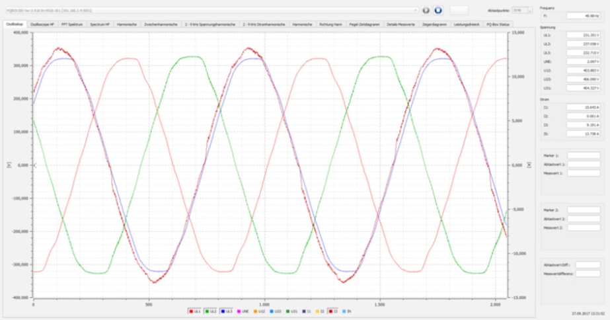Viewport: 610px width, 320px height.
Task: Click the Marker 2 input field
Action: (583, 210)
